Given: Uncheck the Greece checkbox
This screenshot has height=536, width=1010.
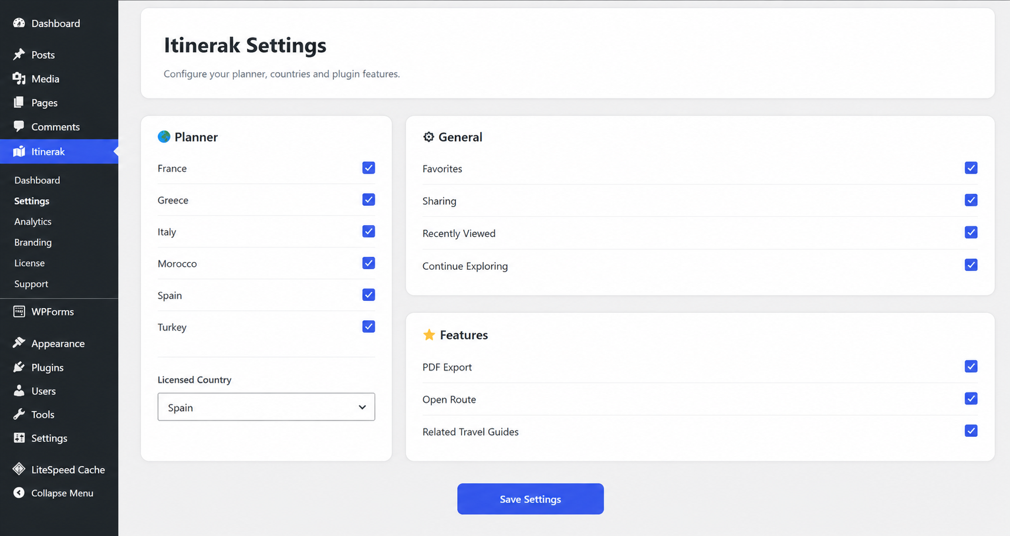Looking at the screenshot, I should click(x=369, y=199).
